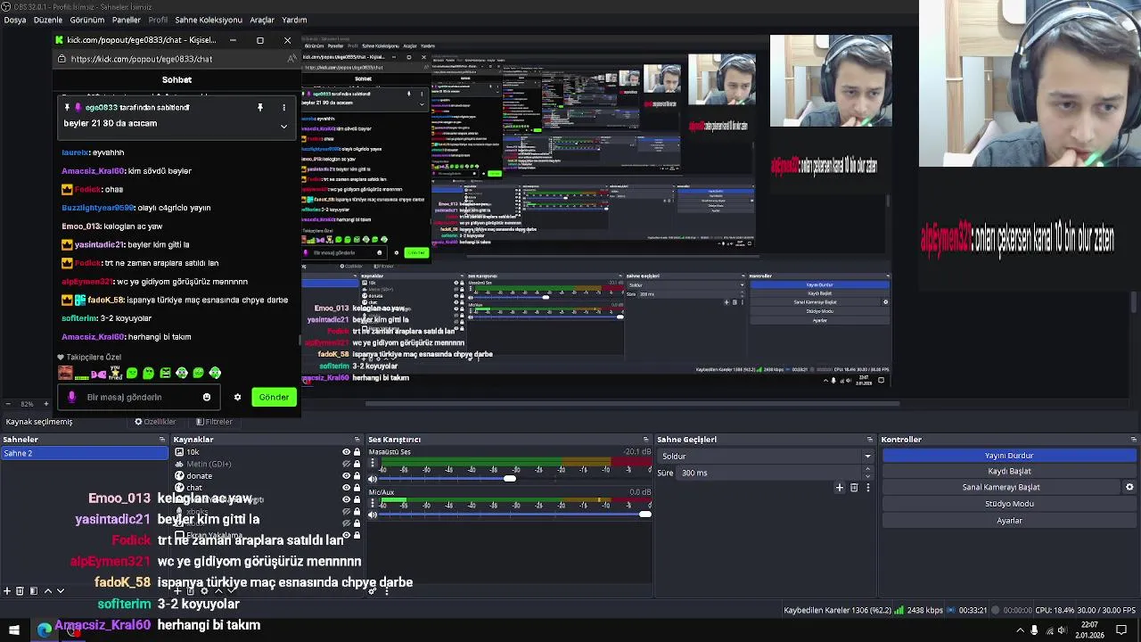The width and height of the screenshot is (1141, 642).
Task: Open Windows Start menu
Action: 13,630
